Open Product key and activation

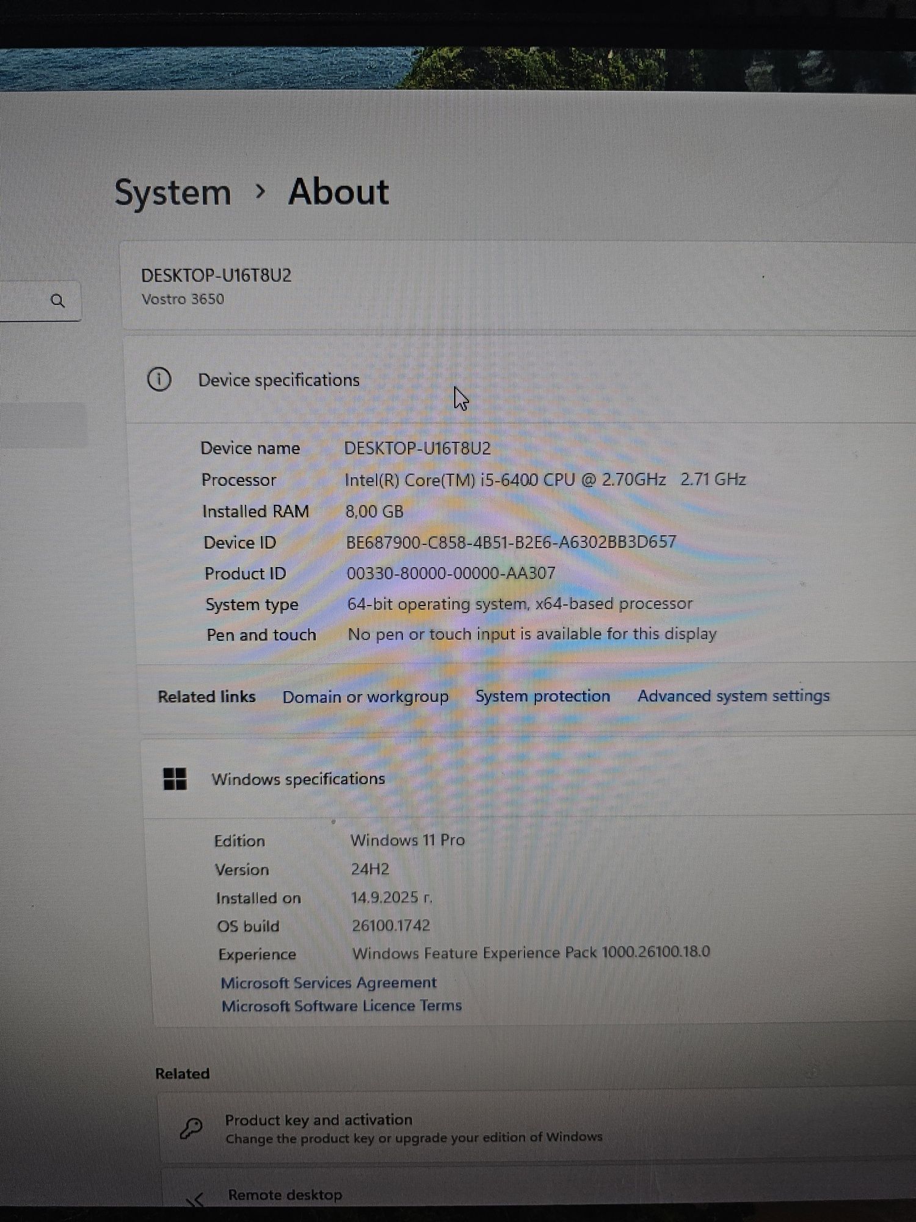[x=537, y=1128]
